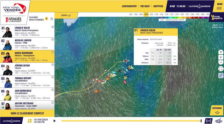Star Nicolas Lunven as favorite
The image size is (224, 124).
[x=53, y=39]
